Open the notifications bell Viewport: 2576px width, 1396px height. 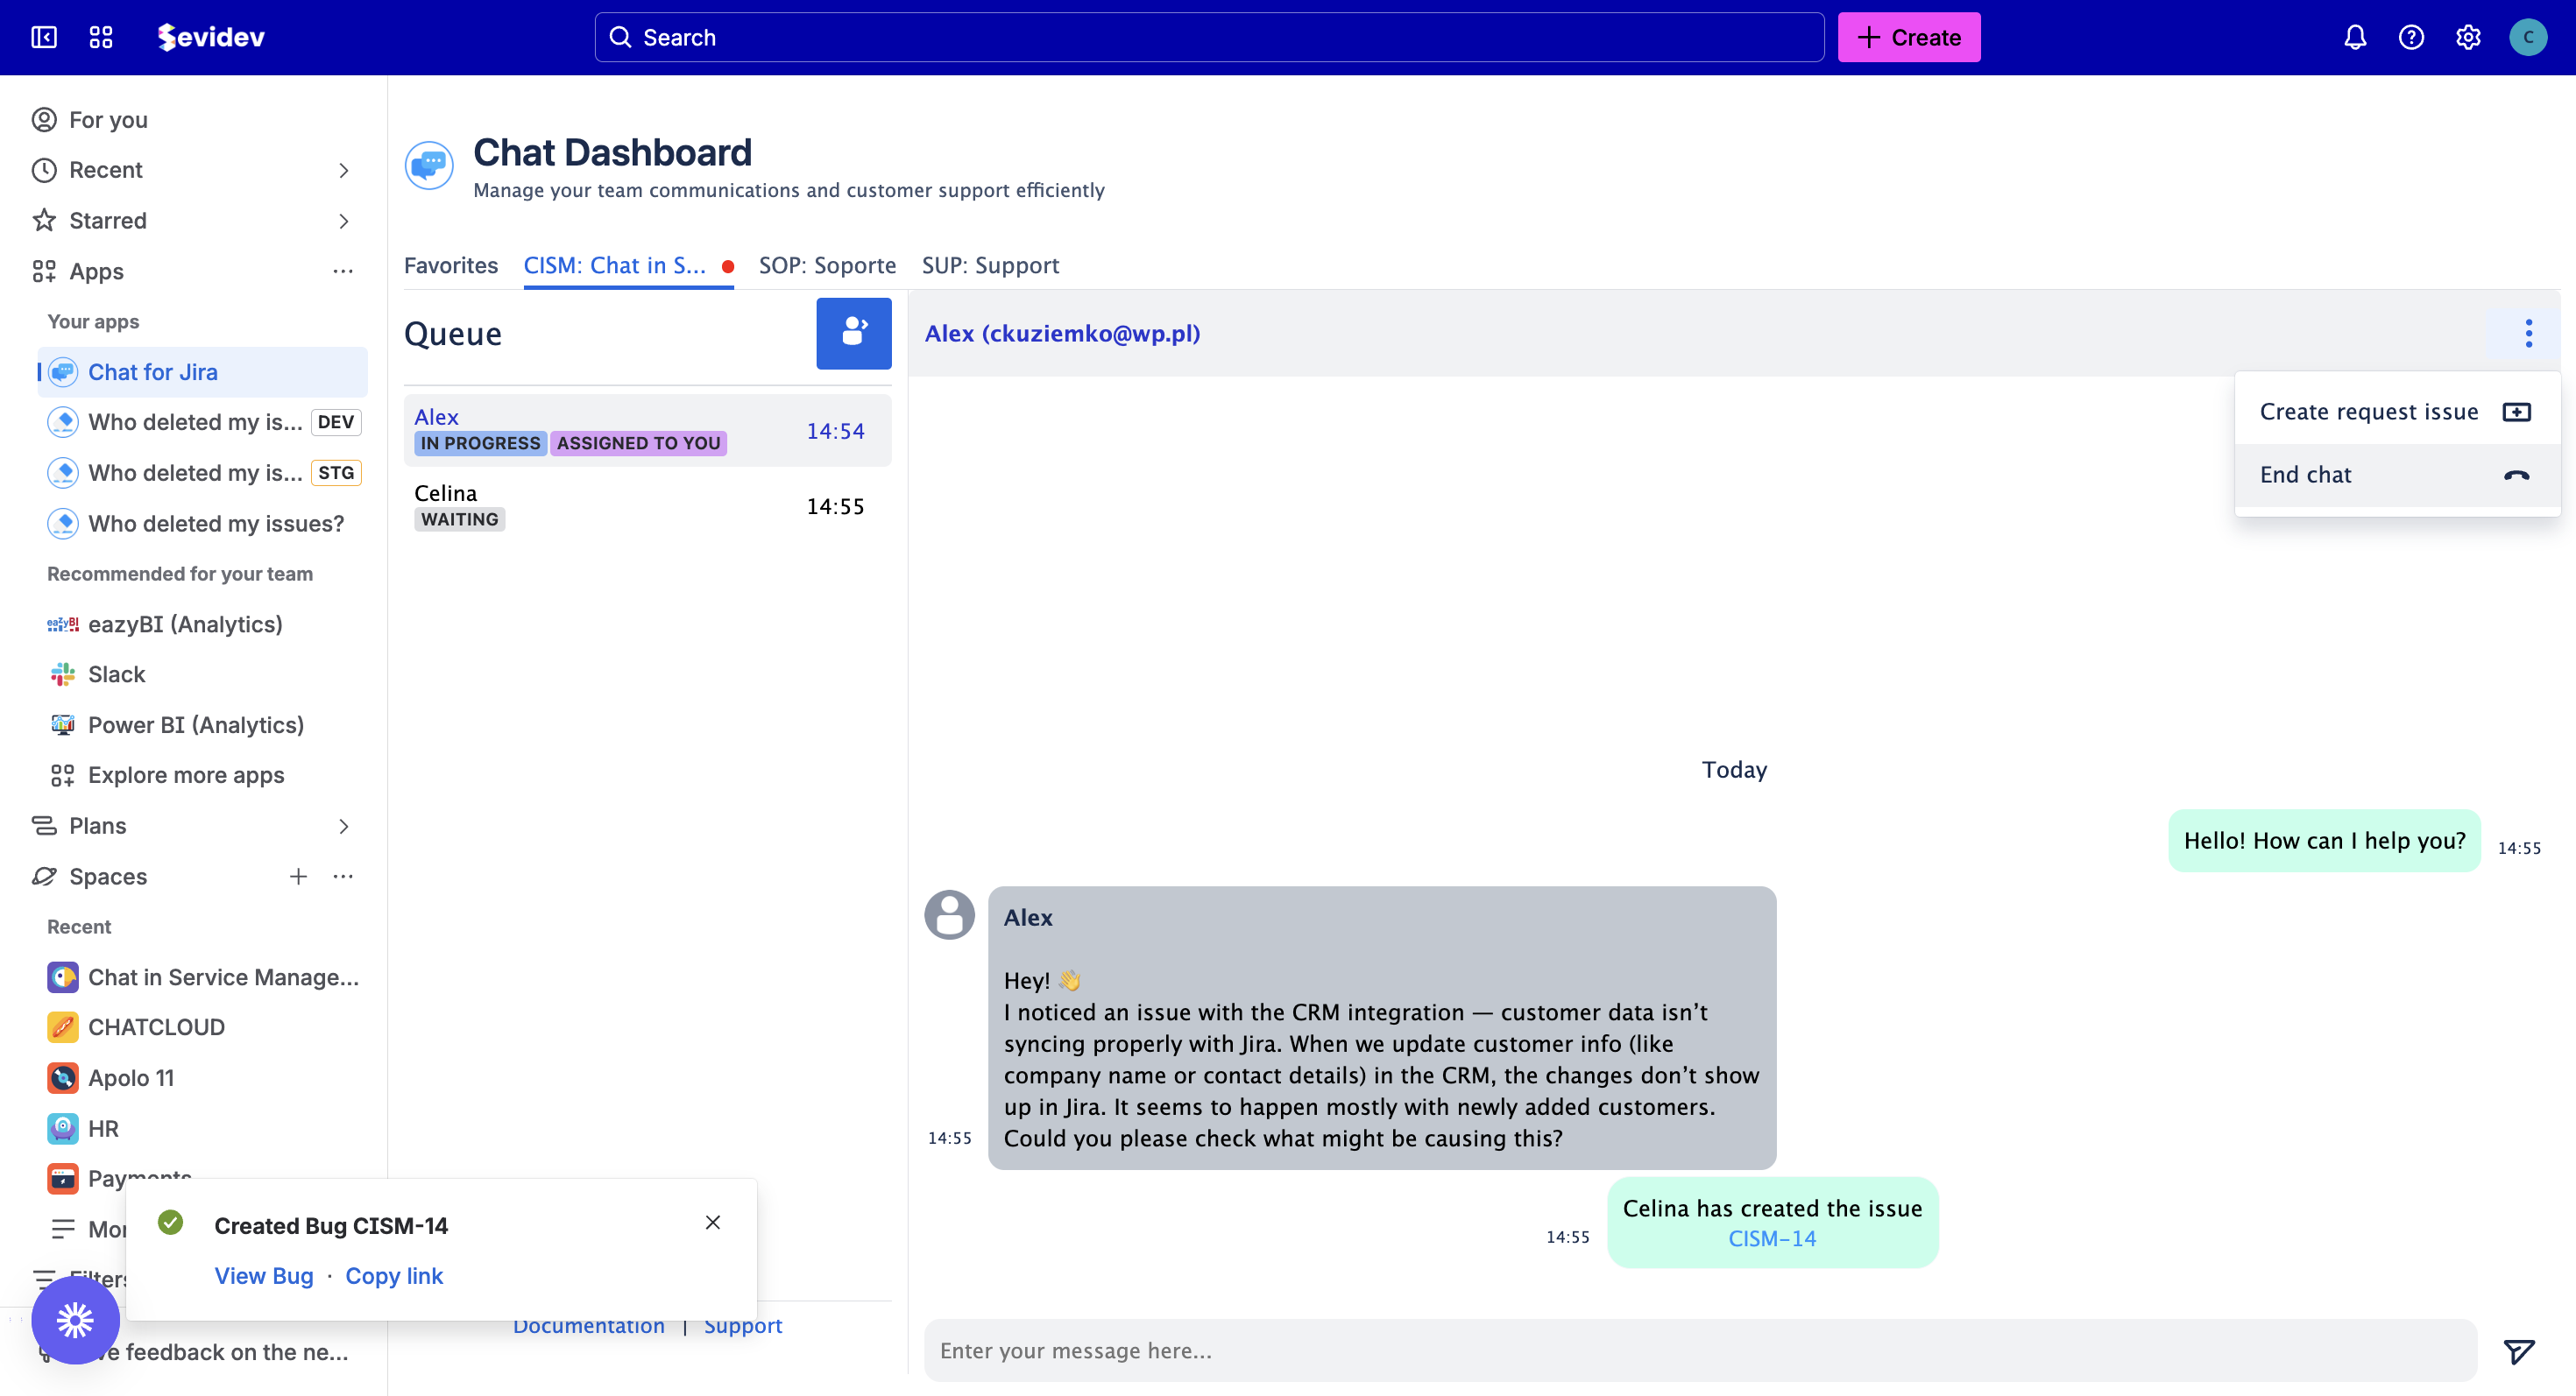click(2355, 38)
